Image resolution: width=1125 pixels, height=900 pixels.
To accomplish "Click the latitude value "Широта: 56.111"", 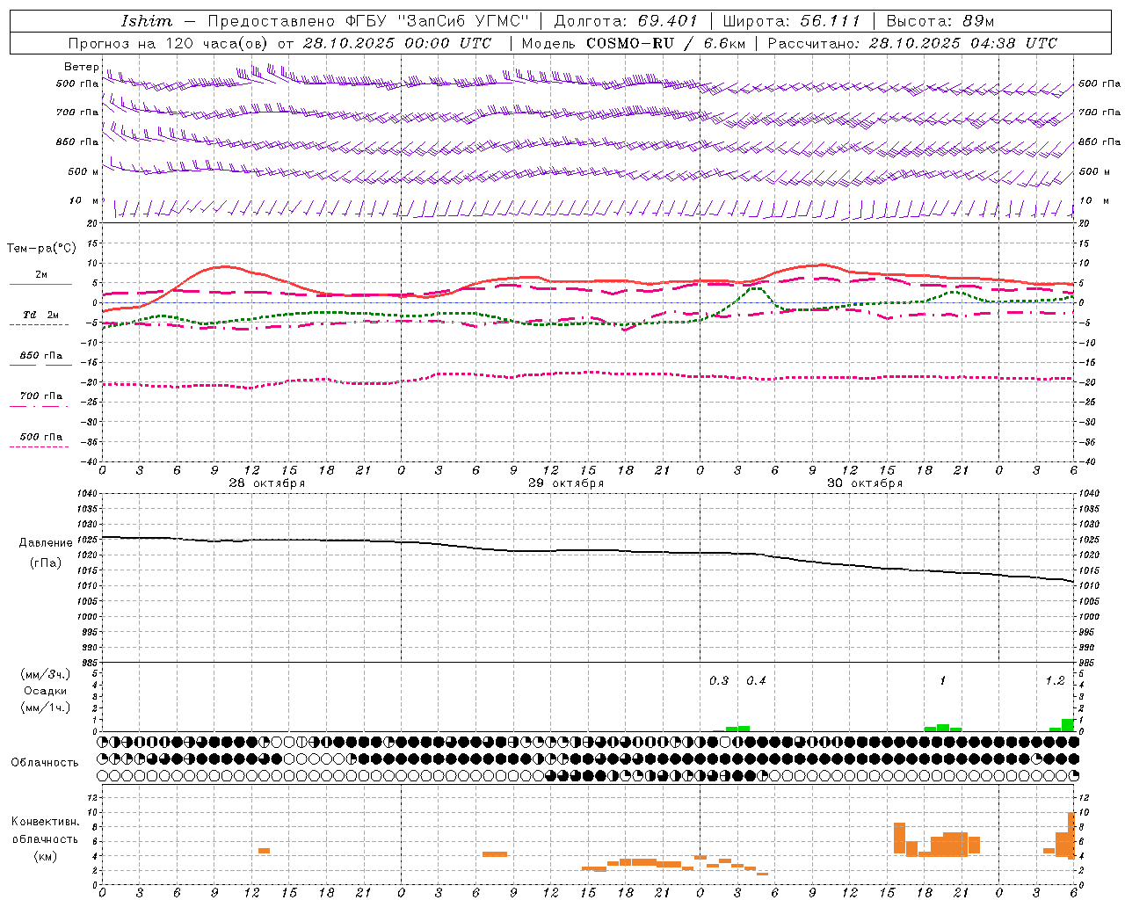I will 791,21.
